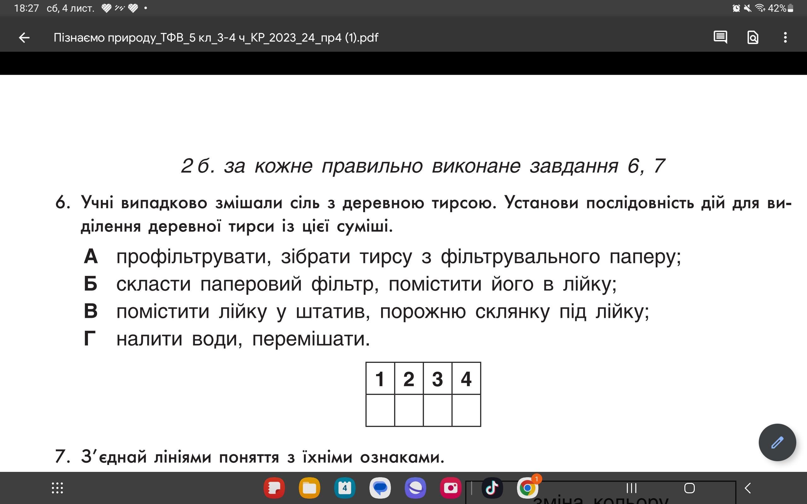Tap the system back chevron
Screen dimensions: 807x504
point(748,488)
